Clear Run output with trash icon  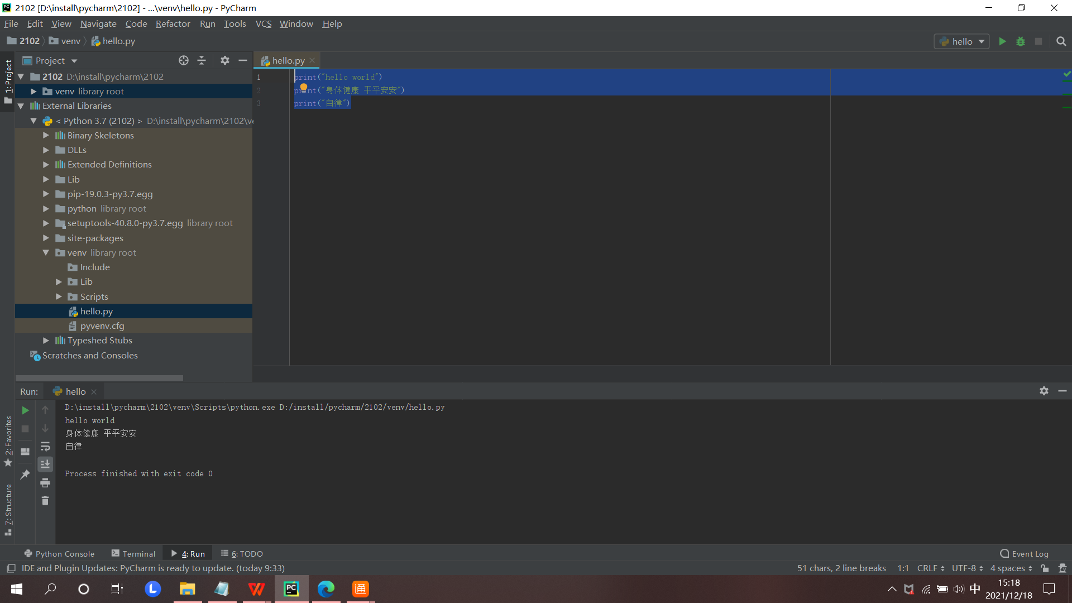click(45, 501)
